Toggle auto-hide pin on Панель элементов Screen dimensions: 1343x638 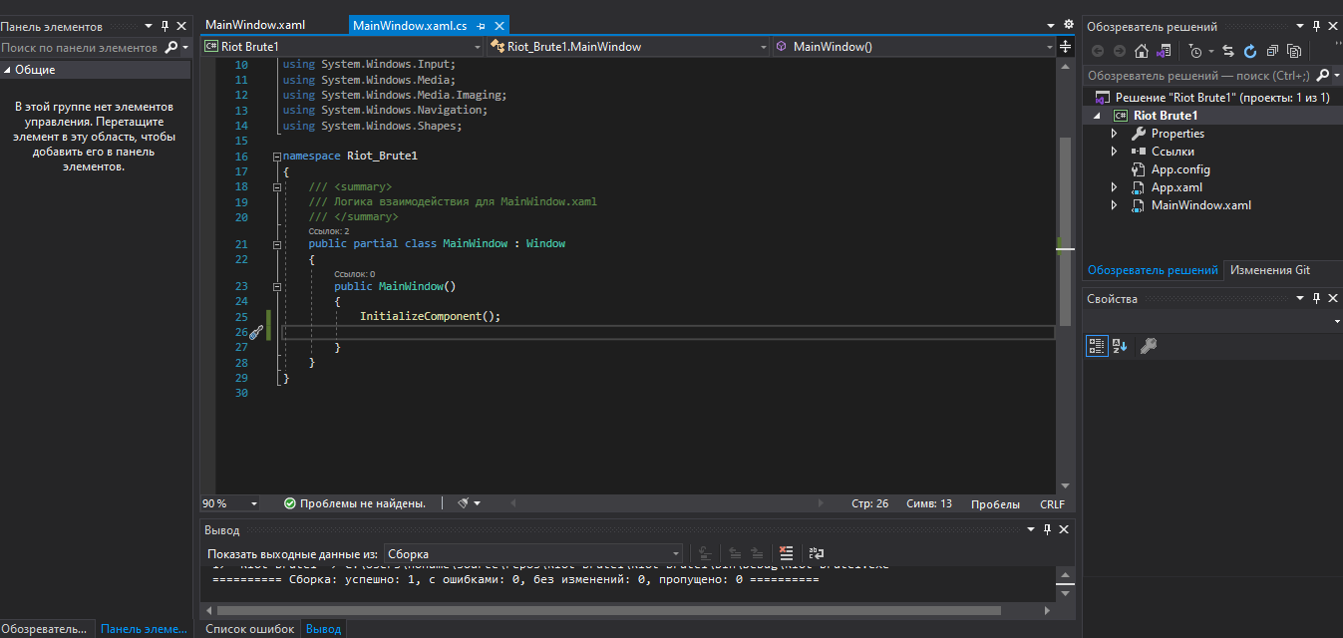165,26
